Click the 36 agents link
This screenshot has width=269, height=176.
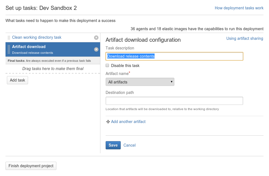tap(139, 29)
